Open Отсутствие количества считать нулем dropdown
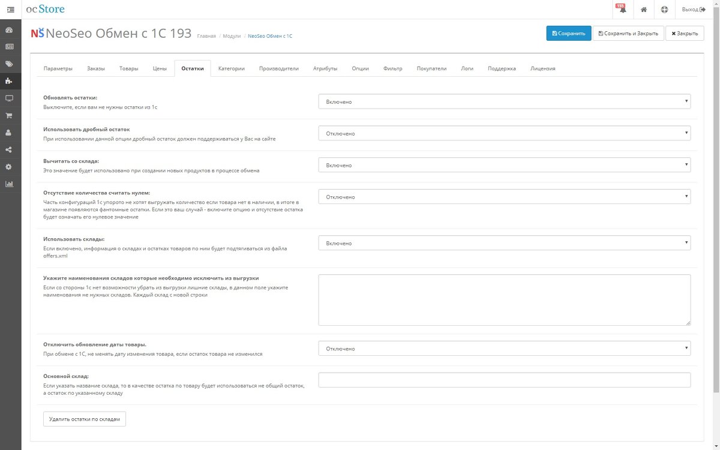The image size is (720, 450). (x=505, y=197)
